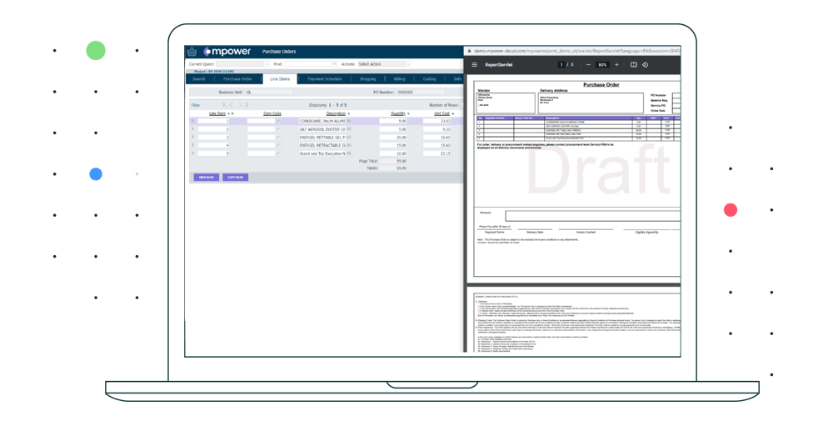833x421 pixels.
Task: Expand line item row 2
Action: point(193,129)
